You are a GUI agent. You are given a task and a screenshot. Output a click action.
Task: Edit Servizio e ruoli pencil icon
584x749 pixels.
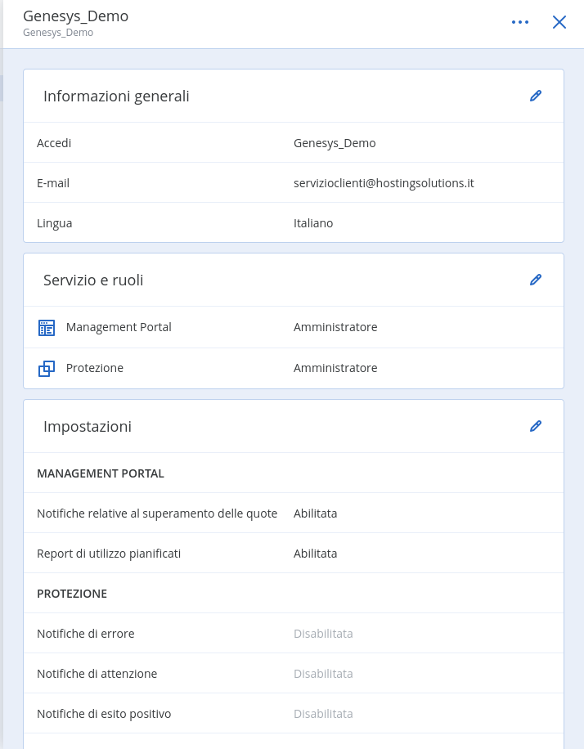pos(535,280)
